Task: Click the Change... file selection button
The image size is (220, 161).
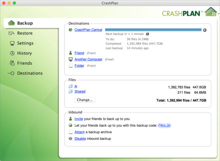Action: pos(85,100)
